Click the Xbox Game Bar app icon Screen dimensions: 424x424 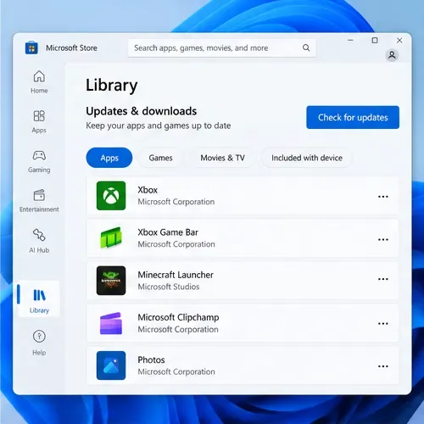coord(111,238)
